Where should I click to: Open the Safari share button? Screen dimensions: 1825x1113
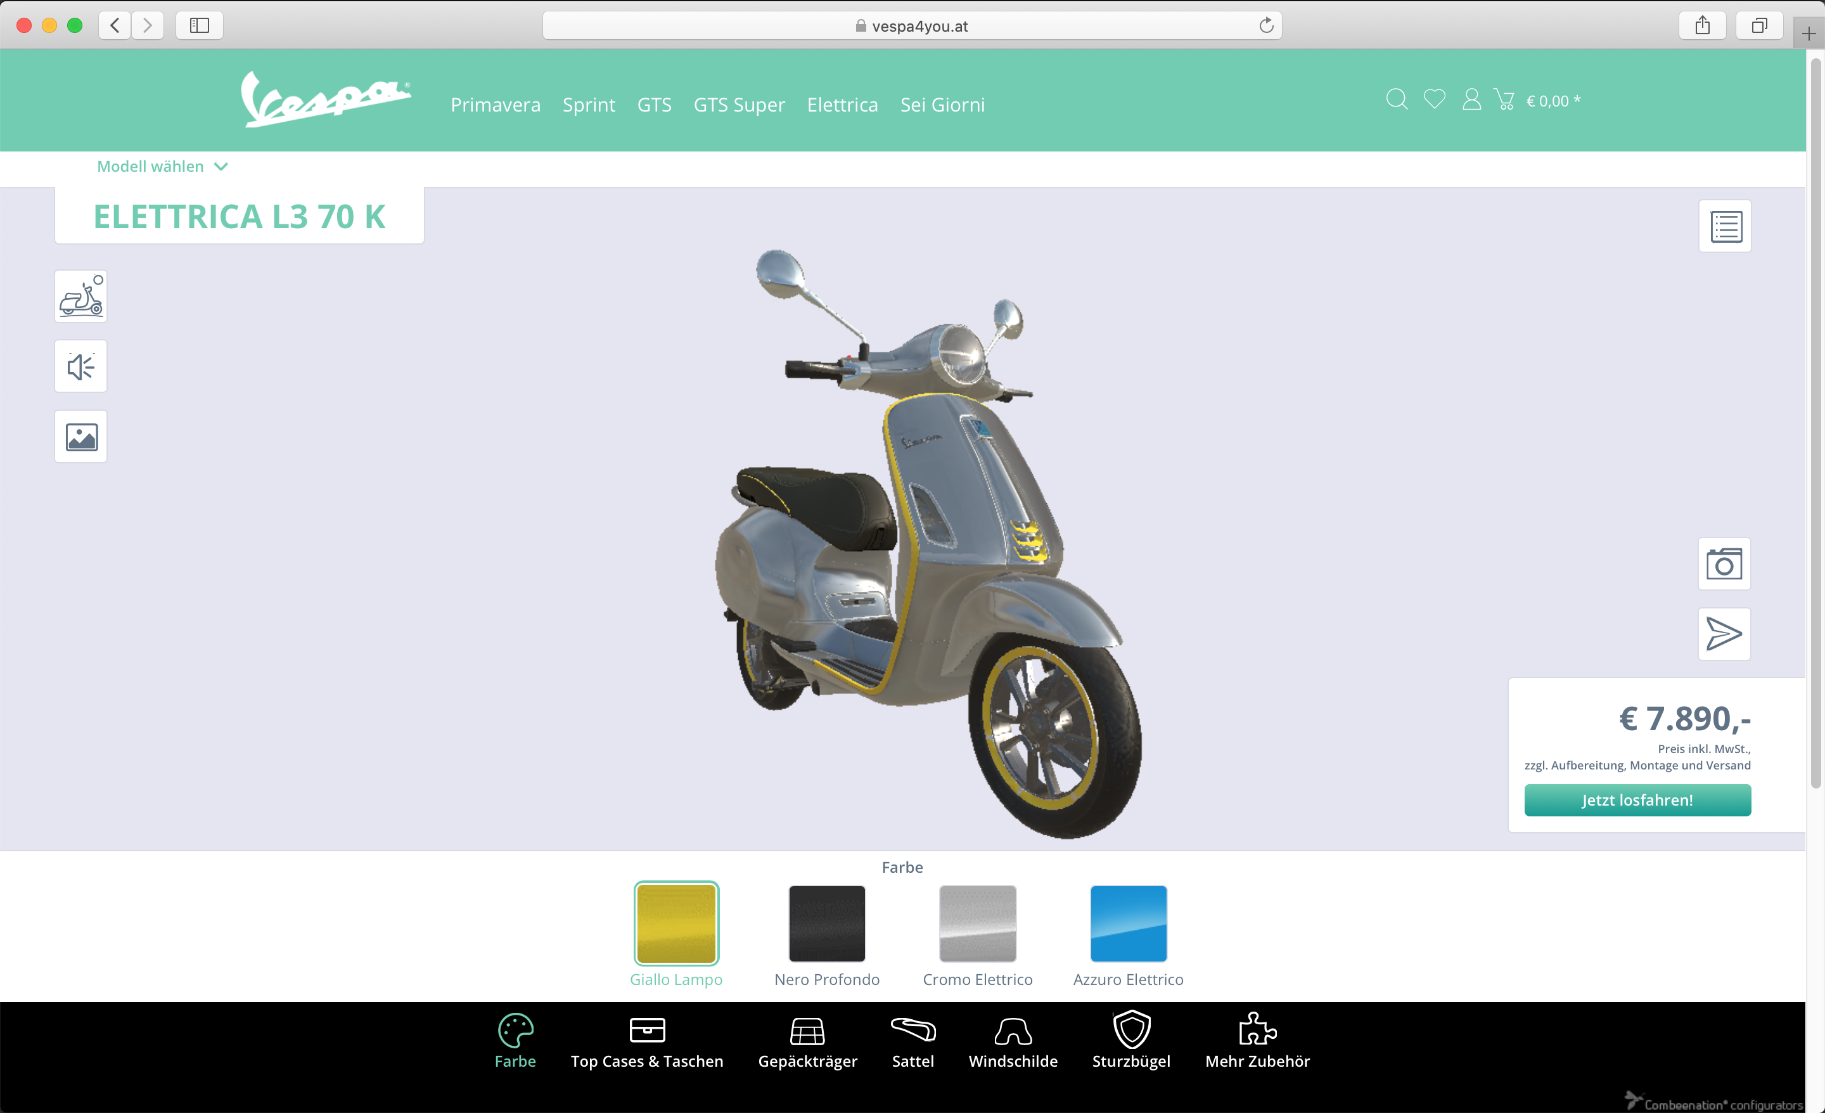tap(1702, 25)
